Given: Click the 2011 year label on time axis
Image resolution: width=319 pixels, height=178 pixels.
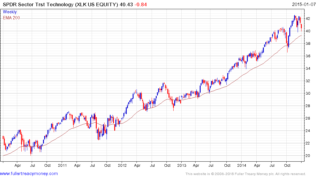Looking at the screenshot, I should (62, 165).
